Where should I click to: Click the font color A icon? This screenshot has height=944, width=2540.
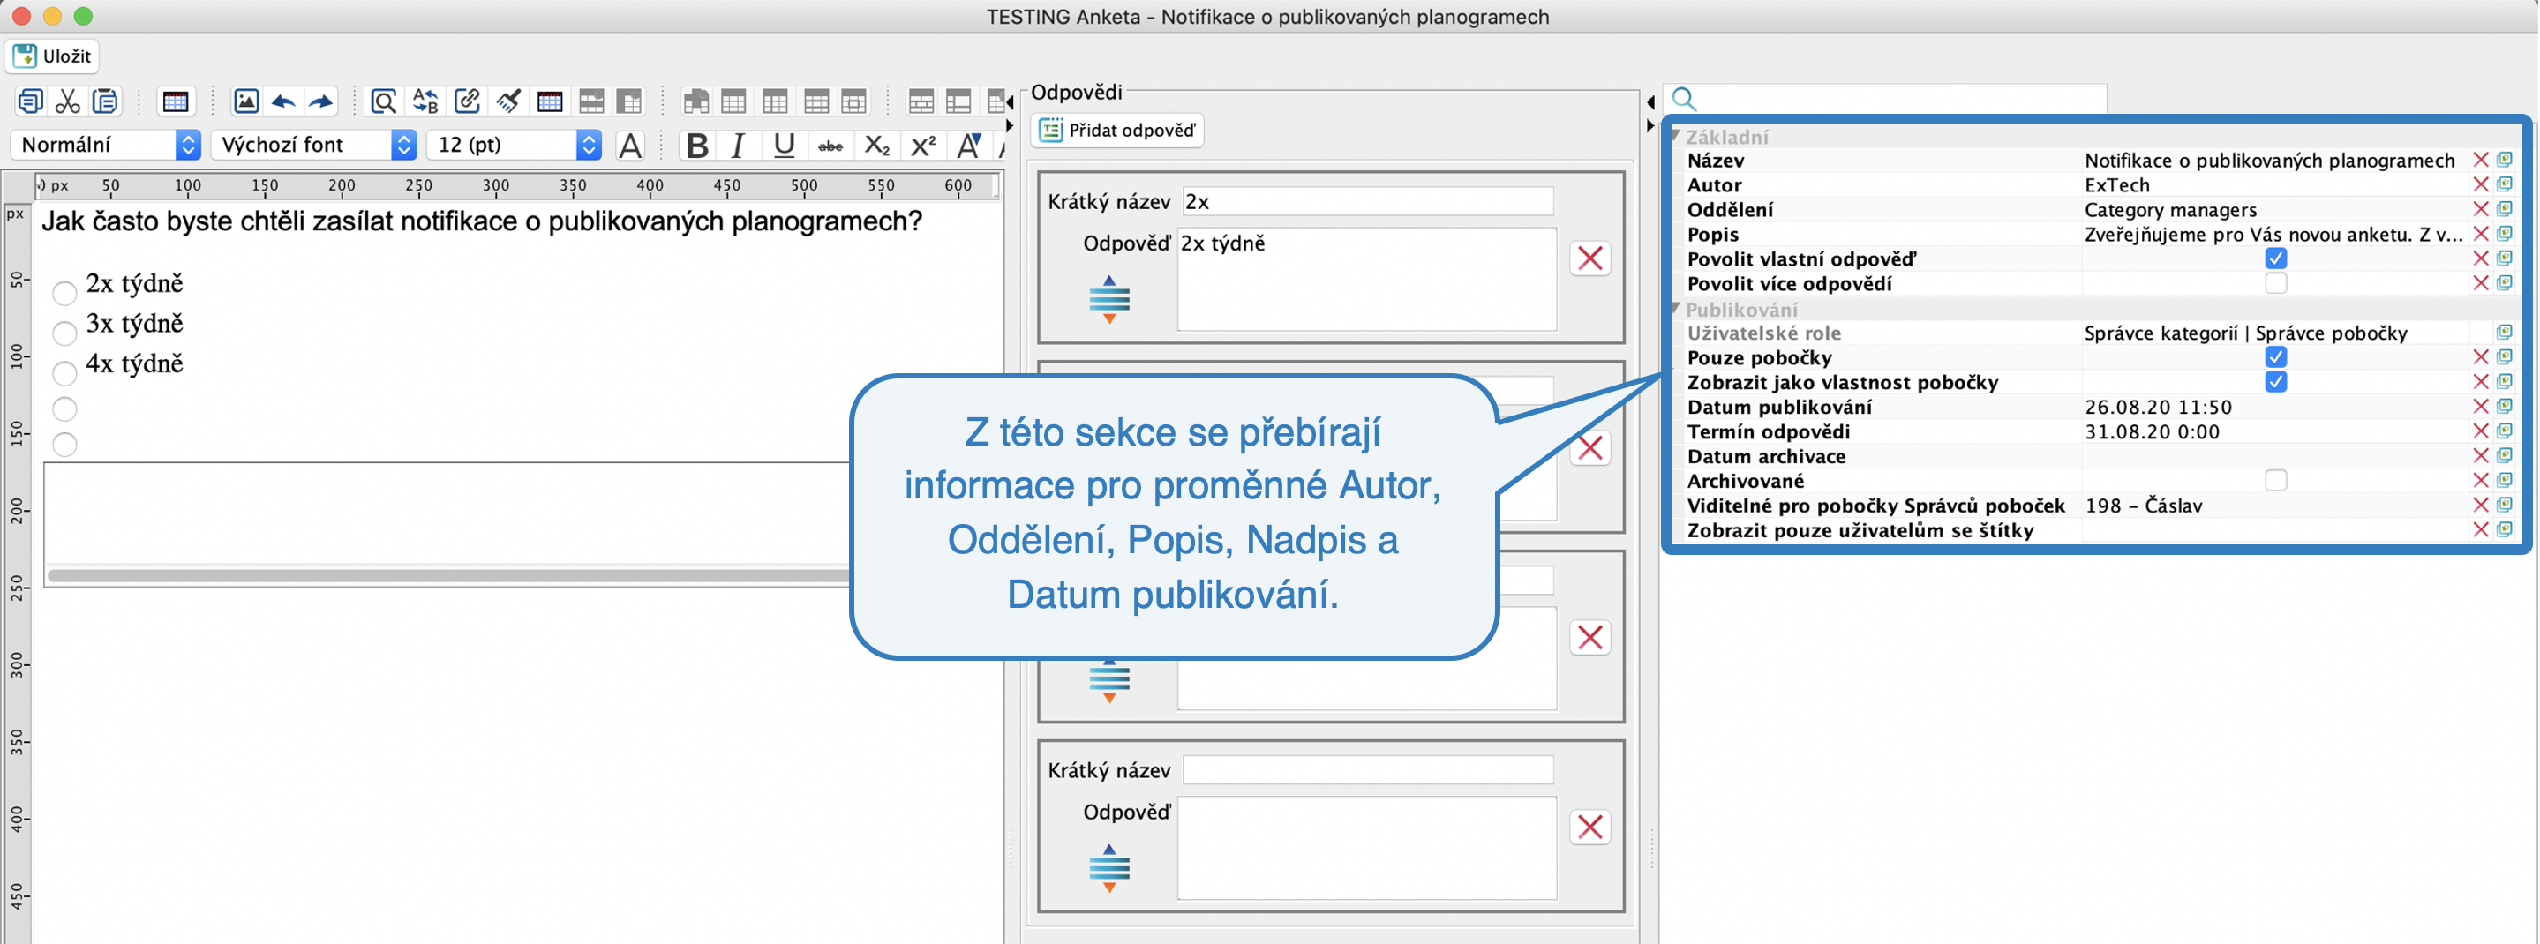click(968, 146)
